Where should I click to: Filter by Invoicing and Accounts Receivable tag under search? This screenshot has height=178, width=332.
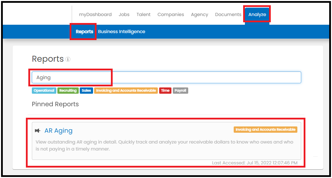coord(126,91)
